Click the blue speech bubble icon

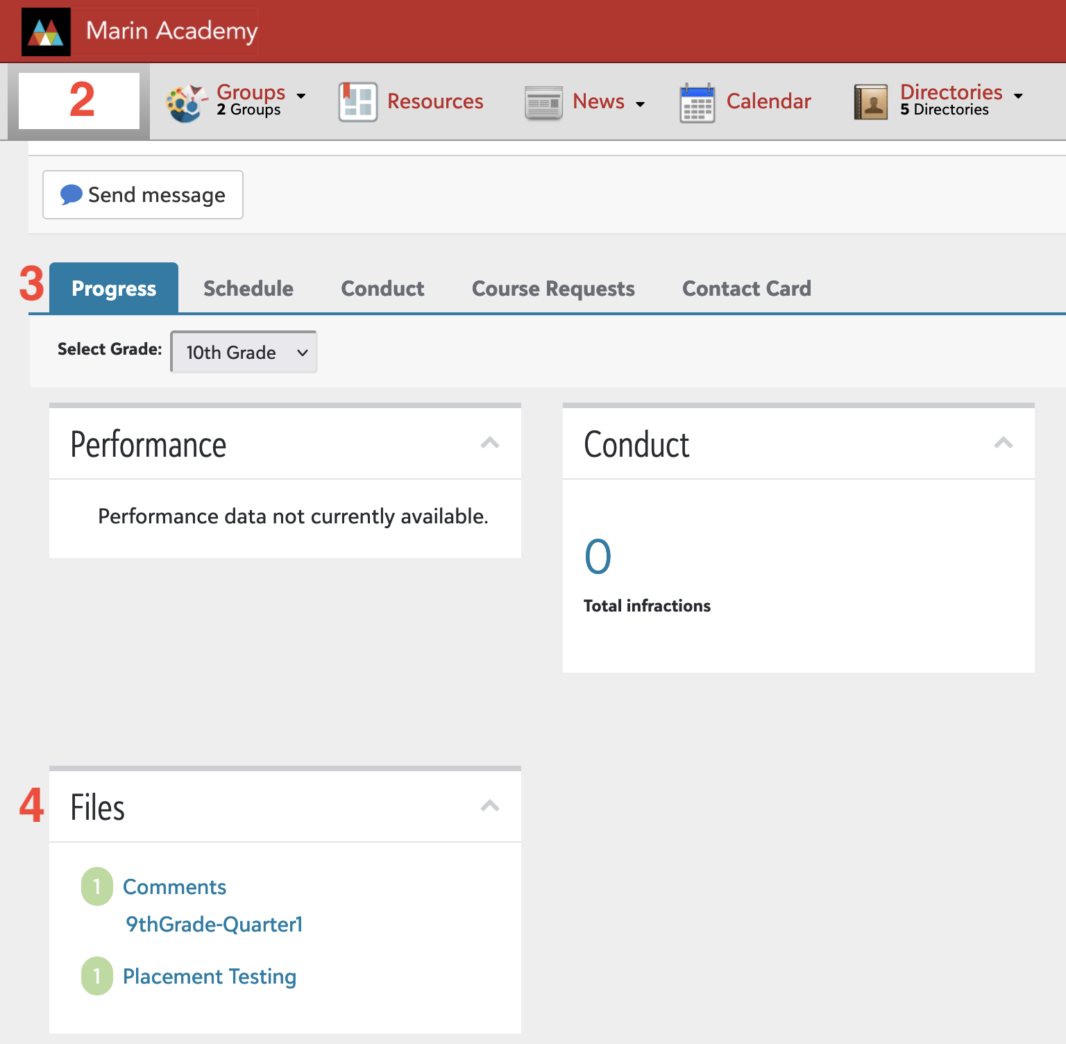(71, 194)
